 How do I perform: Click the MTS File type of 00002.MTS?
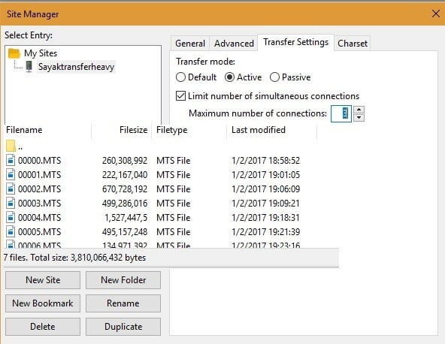[x=173, y=189]
